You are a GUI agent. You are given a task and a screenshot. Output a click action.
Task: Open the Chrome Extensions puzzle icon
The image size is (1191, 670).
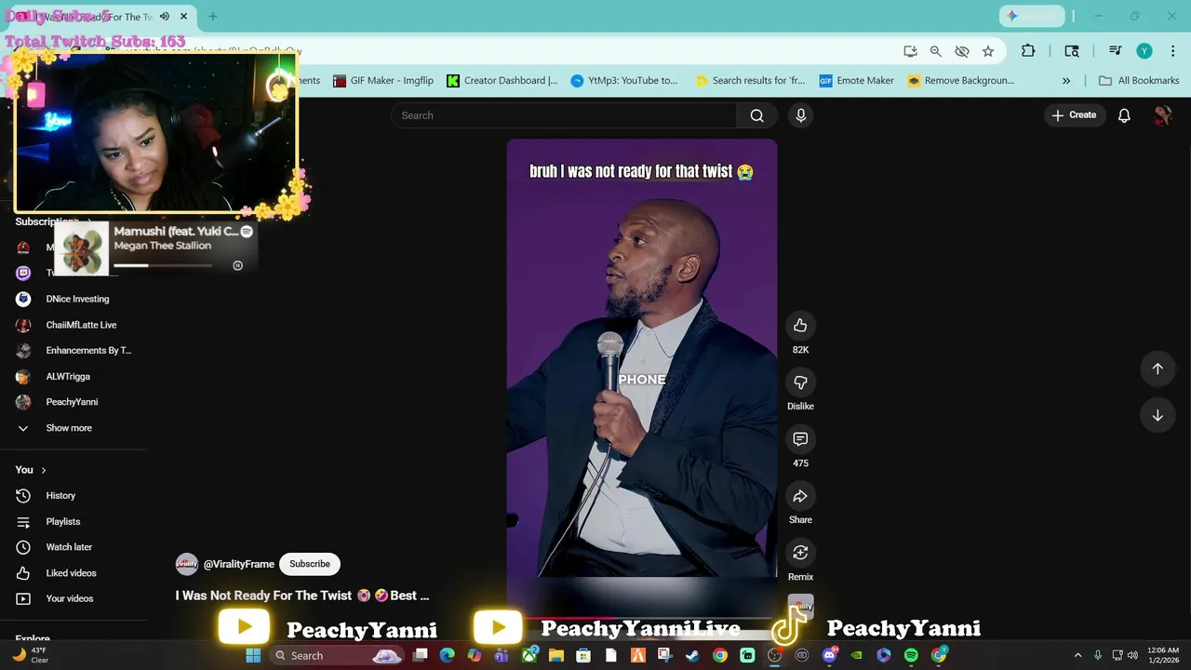(1028, 51)
